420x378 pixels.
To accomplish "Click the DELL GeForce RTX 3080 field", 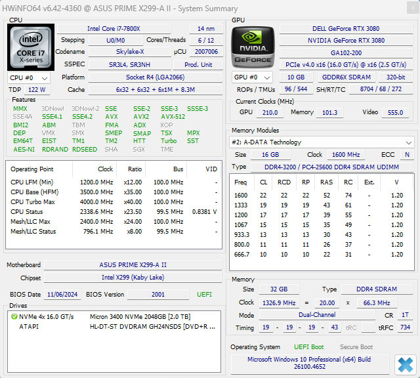I will pos(346,29).
